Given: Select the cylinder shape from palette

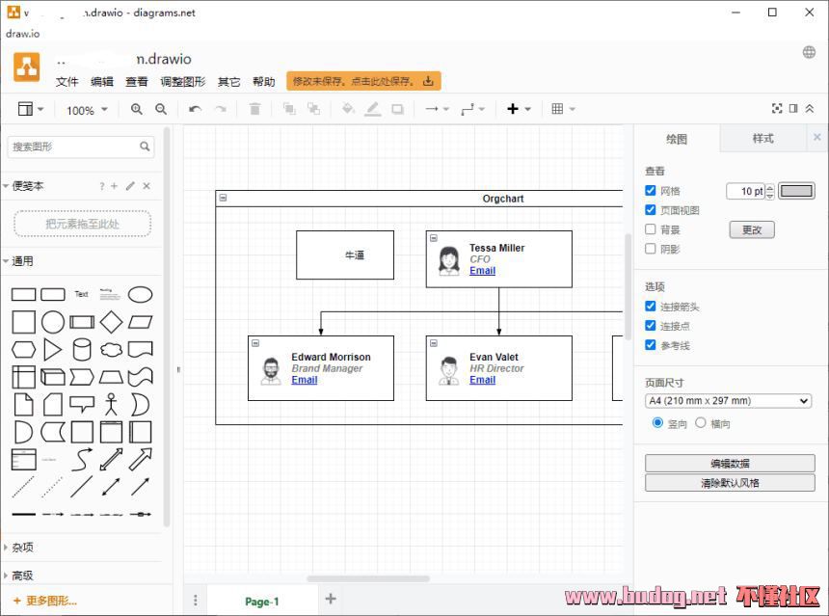Looking at the screenshot, I should [82, 349].
